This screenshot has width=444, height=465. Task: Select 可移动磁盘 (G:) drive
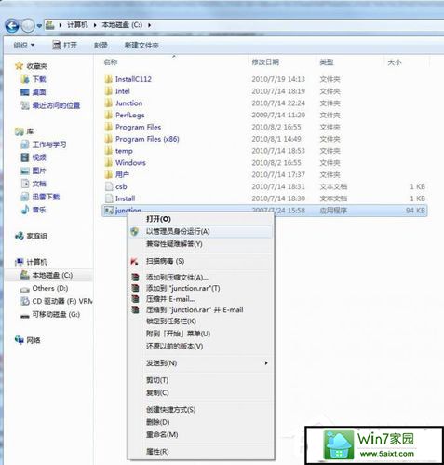50,314
